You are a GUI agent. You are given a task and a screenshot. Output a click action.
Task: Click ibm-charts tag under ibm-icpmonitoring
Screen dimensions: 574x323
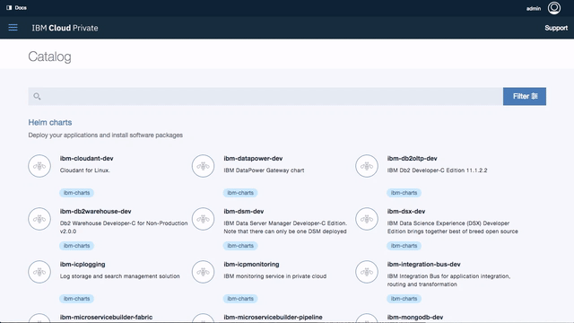pos(240,299)
